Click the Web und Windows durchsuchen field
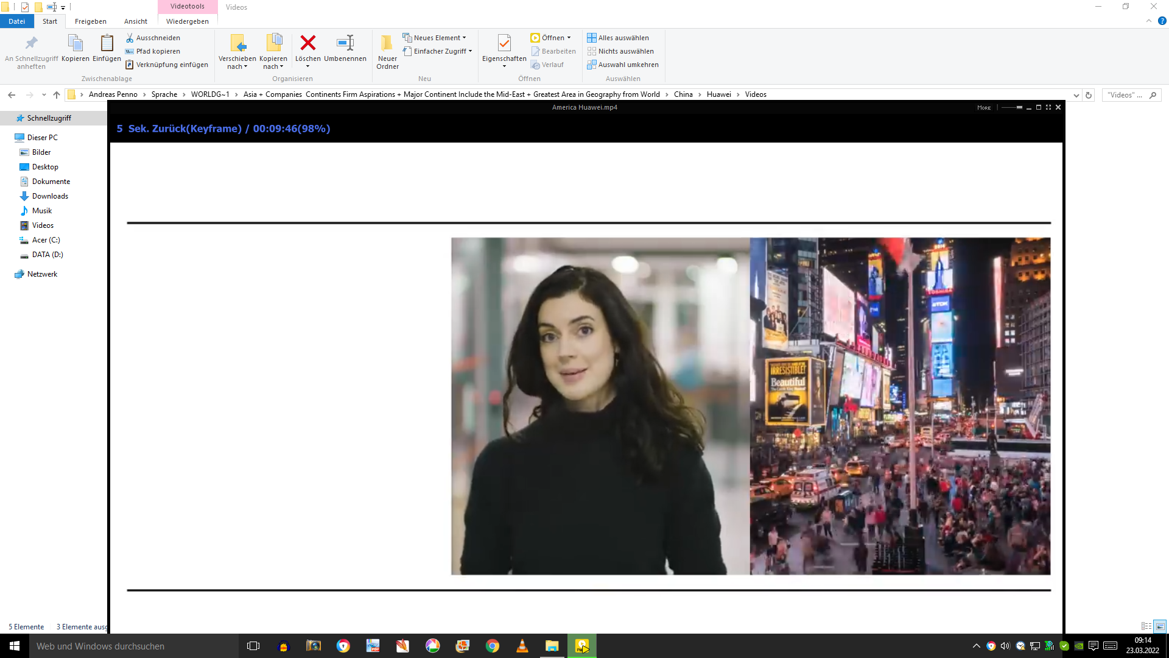 134,646
